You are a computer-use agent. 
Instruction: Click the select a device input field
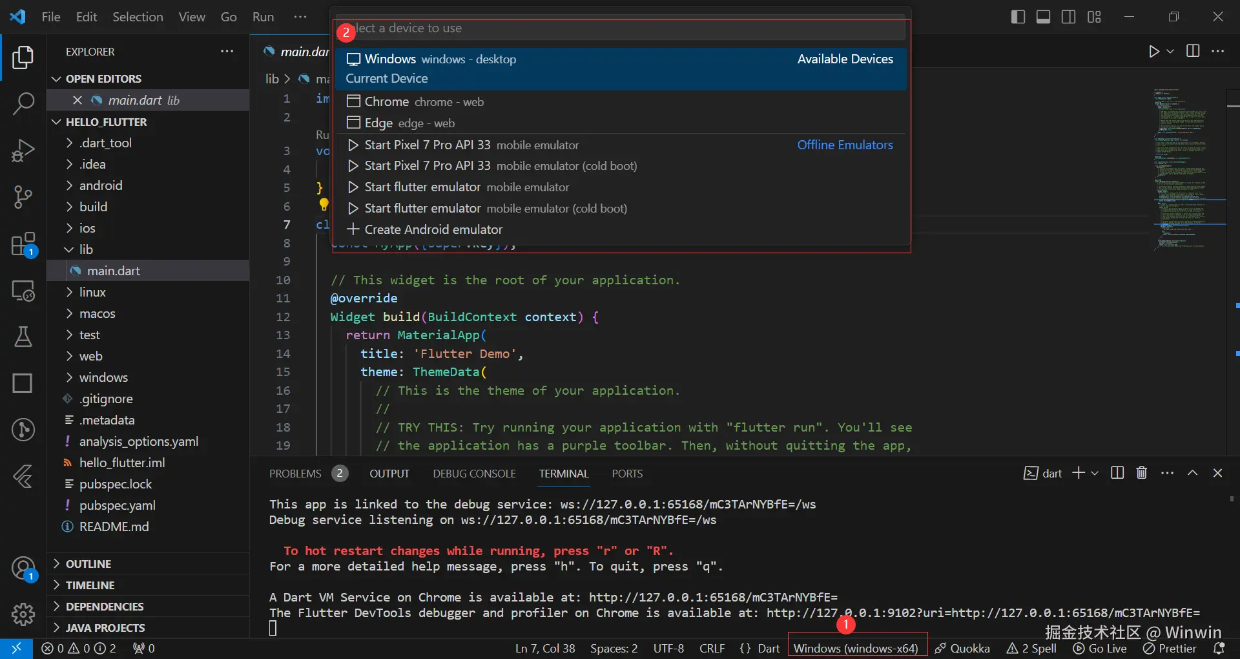click(x=620, y=28)
